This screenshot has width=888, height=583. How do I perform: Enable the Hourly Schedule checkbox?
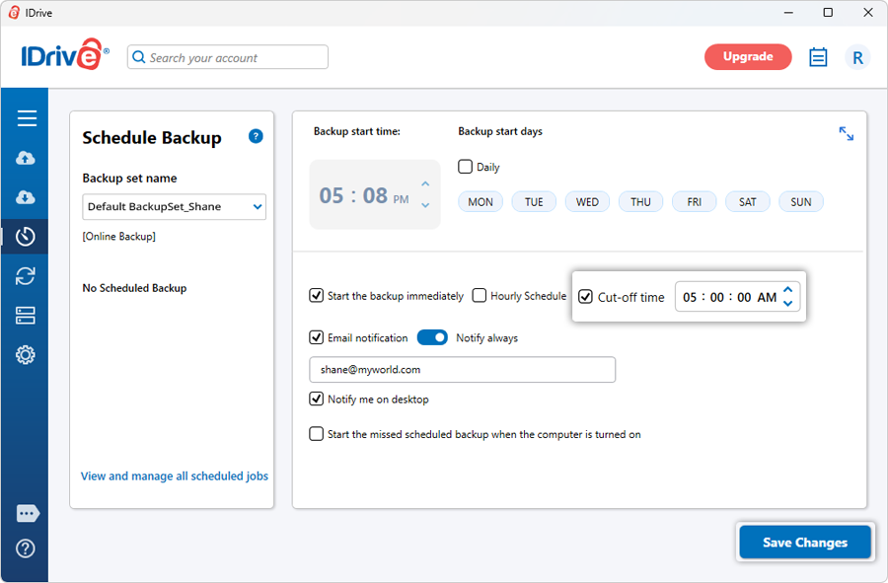[480, 295]
